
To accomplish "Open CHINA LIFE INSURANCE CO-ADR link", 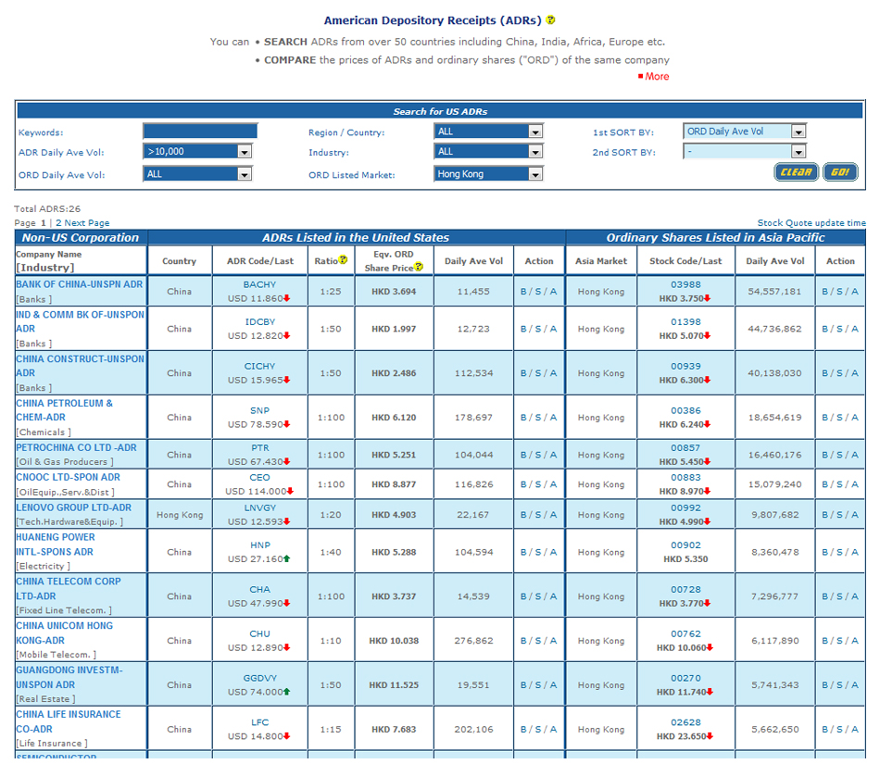I will (x=68, y=721).
